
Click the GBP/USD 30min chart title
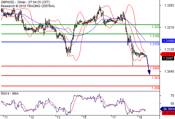(x=25, y=2)
